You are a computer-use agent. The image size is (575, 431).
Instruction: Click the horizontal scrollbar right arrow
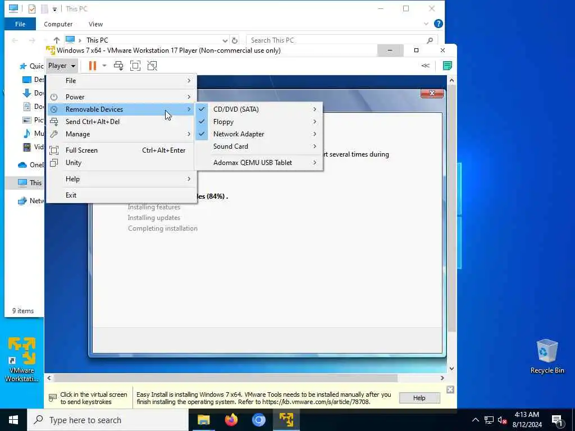[x=442, y=378]
